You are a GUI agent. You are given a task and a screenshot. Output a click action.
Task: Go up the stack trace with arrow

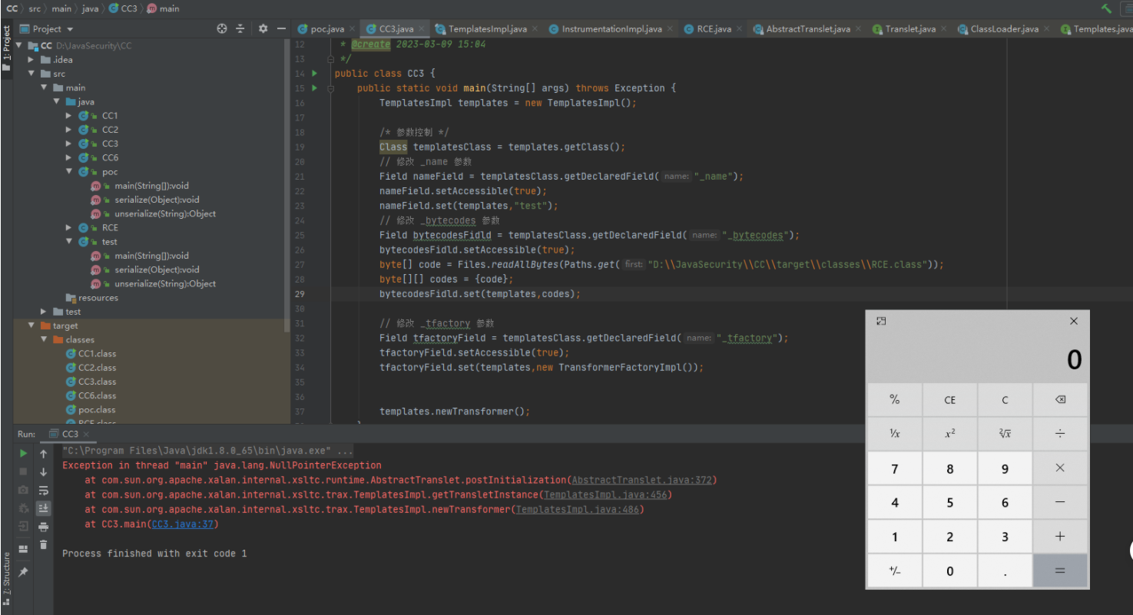(44, 454)
